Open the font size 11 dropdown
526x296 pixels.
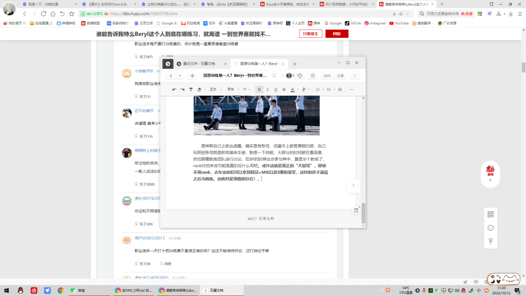click(x=246, y=89)
